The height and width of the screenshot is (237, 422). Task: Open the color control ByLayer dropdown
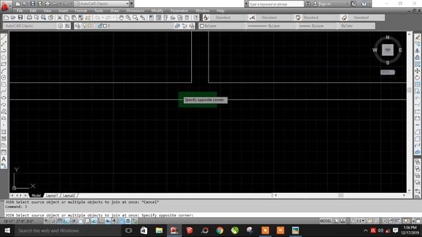click(x=222, y=26)
